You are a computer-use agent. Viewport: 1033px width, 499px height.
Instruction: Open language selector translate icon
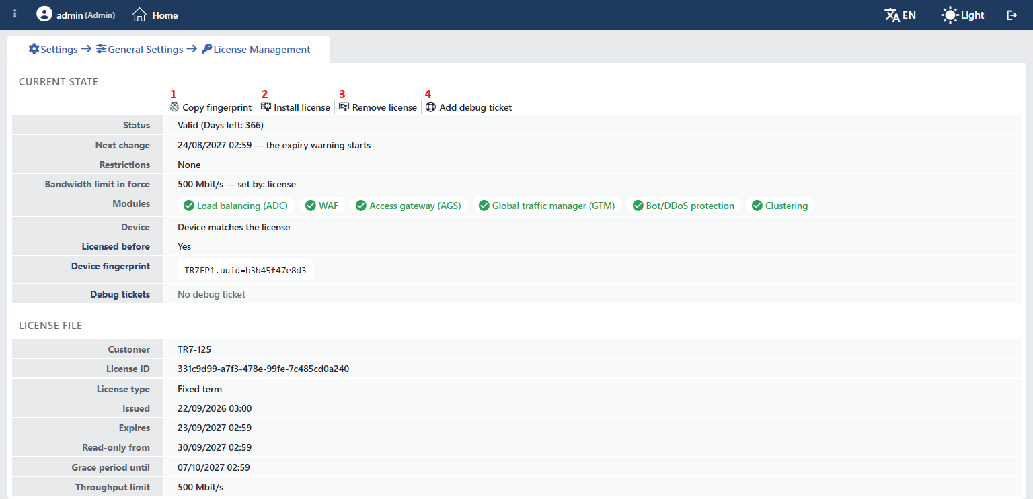tap(892, 15)
